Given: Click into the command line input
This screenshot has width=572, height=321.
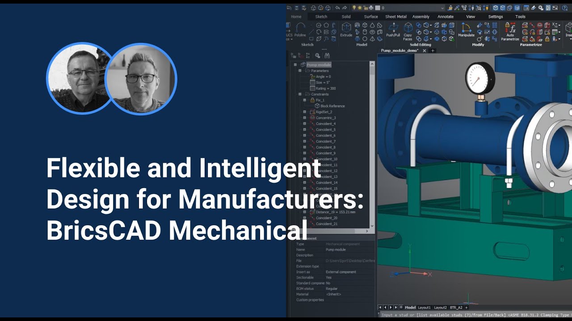Looking at the screenshot, I should click(476, 315).
